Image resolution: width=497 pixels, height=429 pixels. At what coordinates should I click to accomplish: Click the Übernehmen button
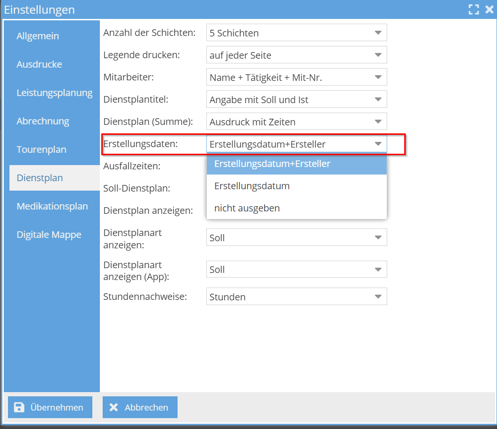pos(50,407)
